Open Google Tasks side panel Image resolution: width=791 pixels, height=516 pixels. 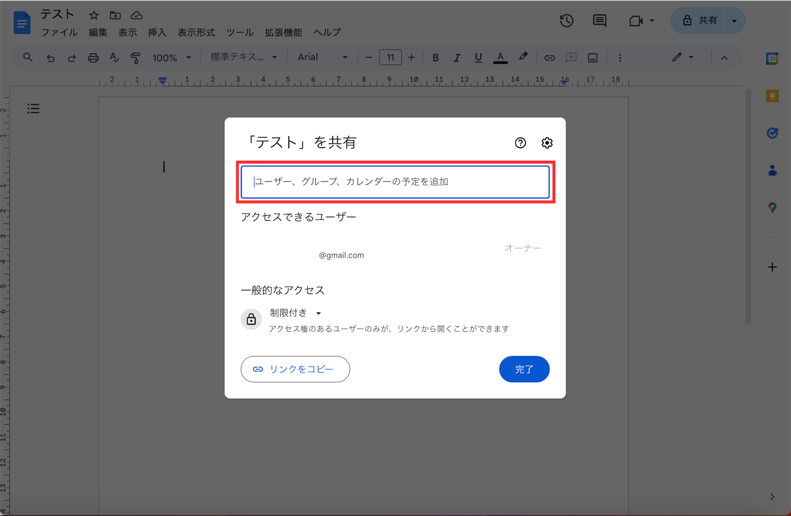coord(772,133)
